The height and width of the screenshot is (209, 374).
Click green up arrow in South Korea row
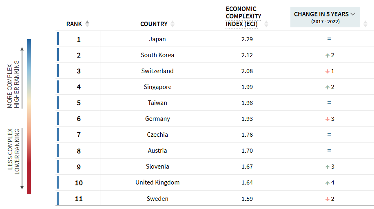pos(327,55)
